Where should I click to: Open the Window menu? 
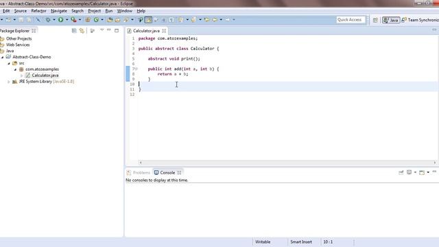click(x=125, y=11)
